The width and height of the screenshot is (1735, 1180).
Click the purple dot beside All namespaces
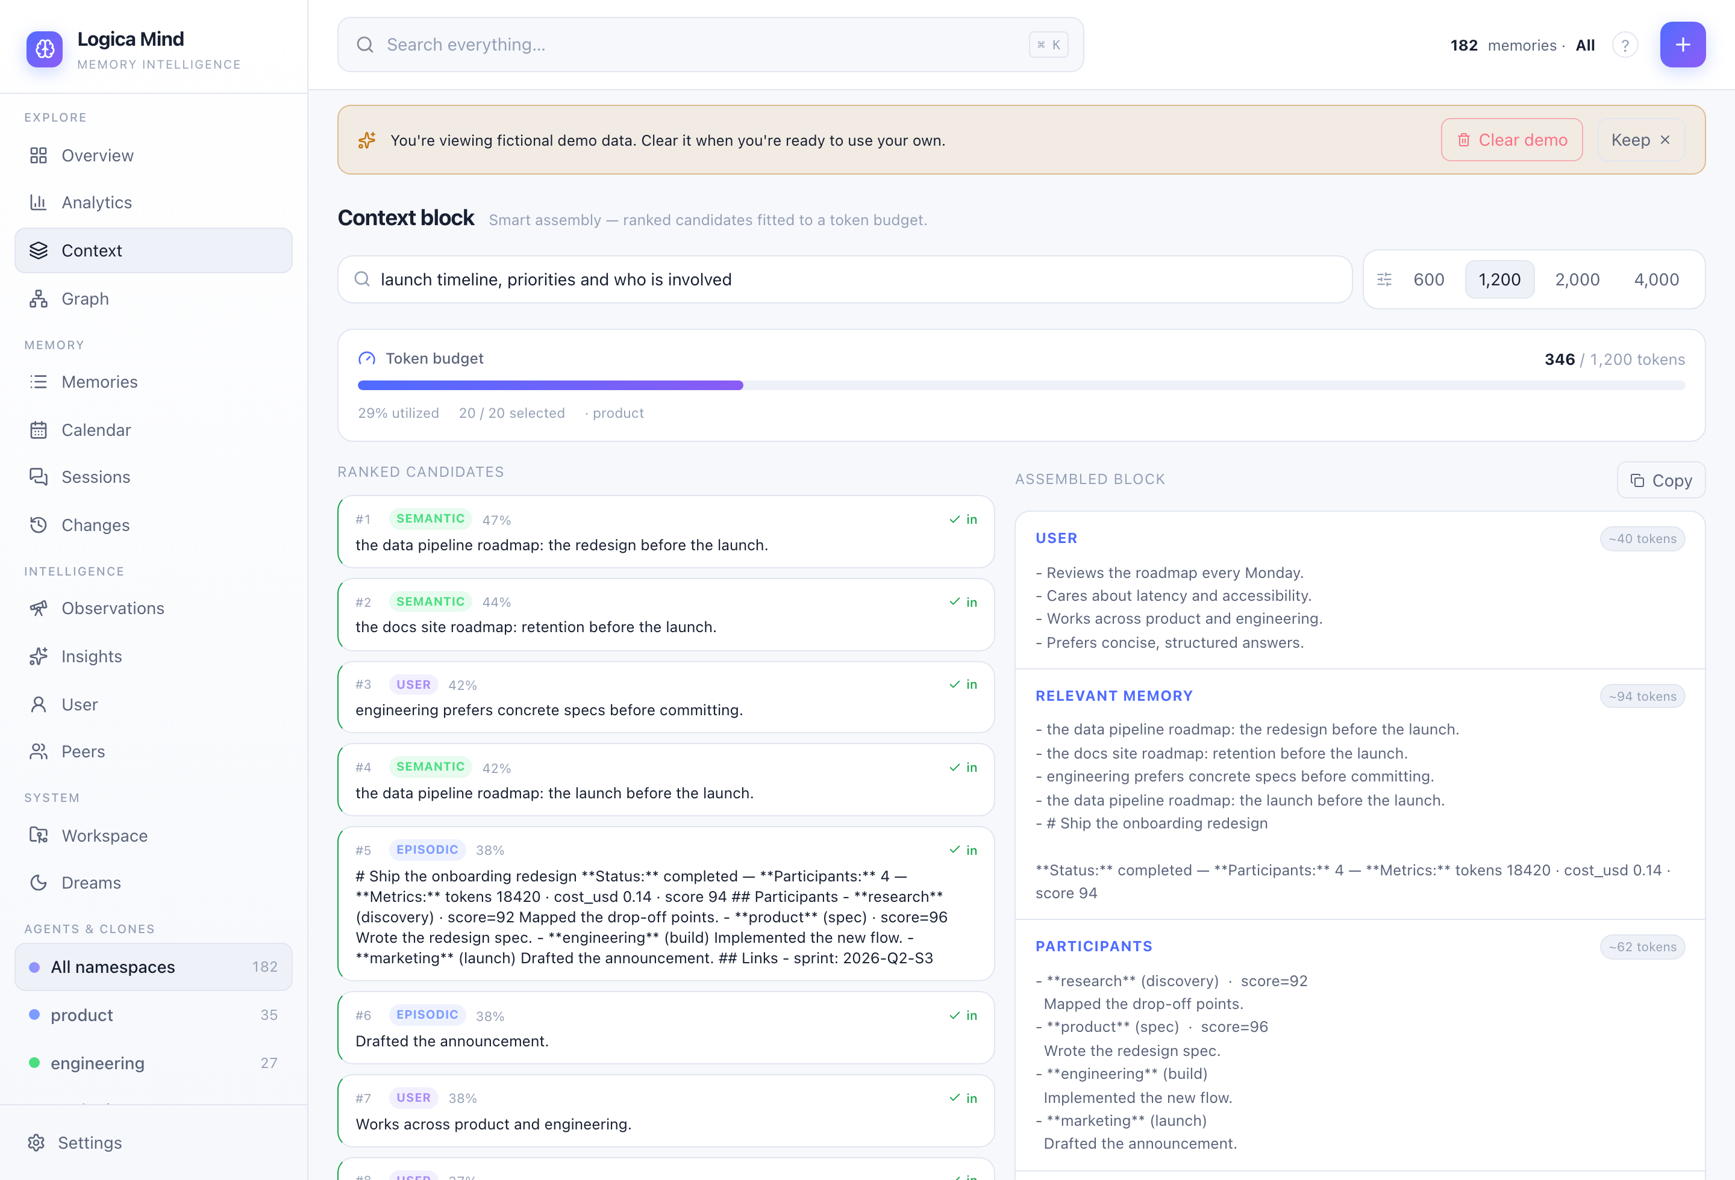click(34, 967)
